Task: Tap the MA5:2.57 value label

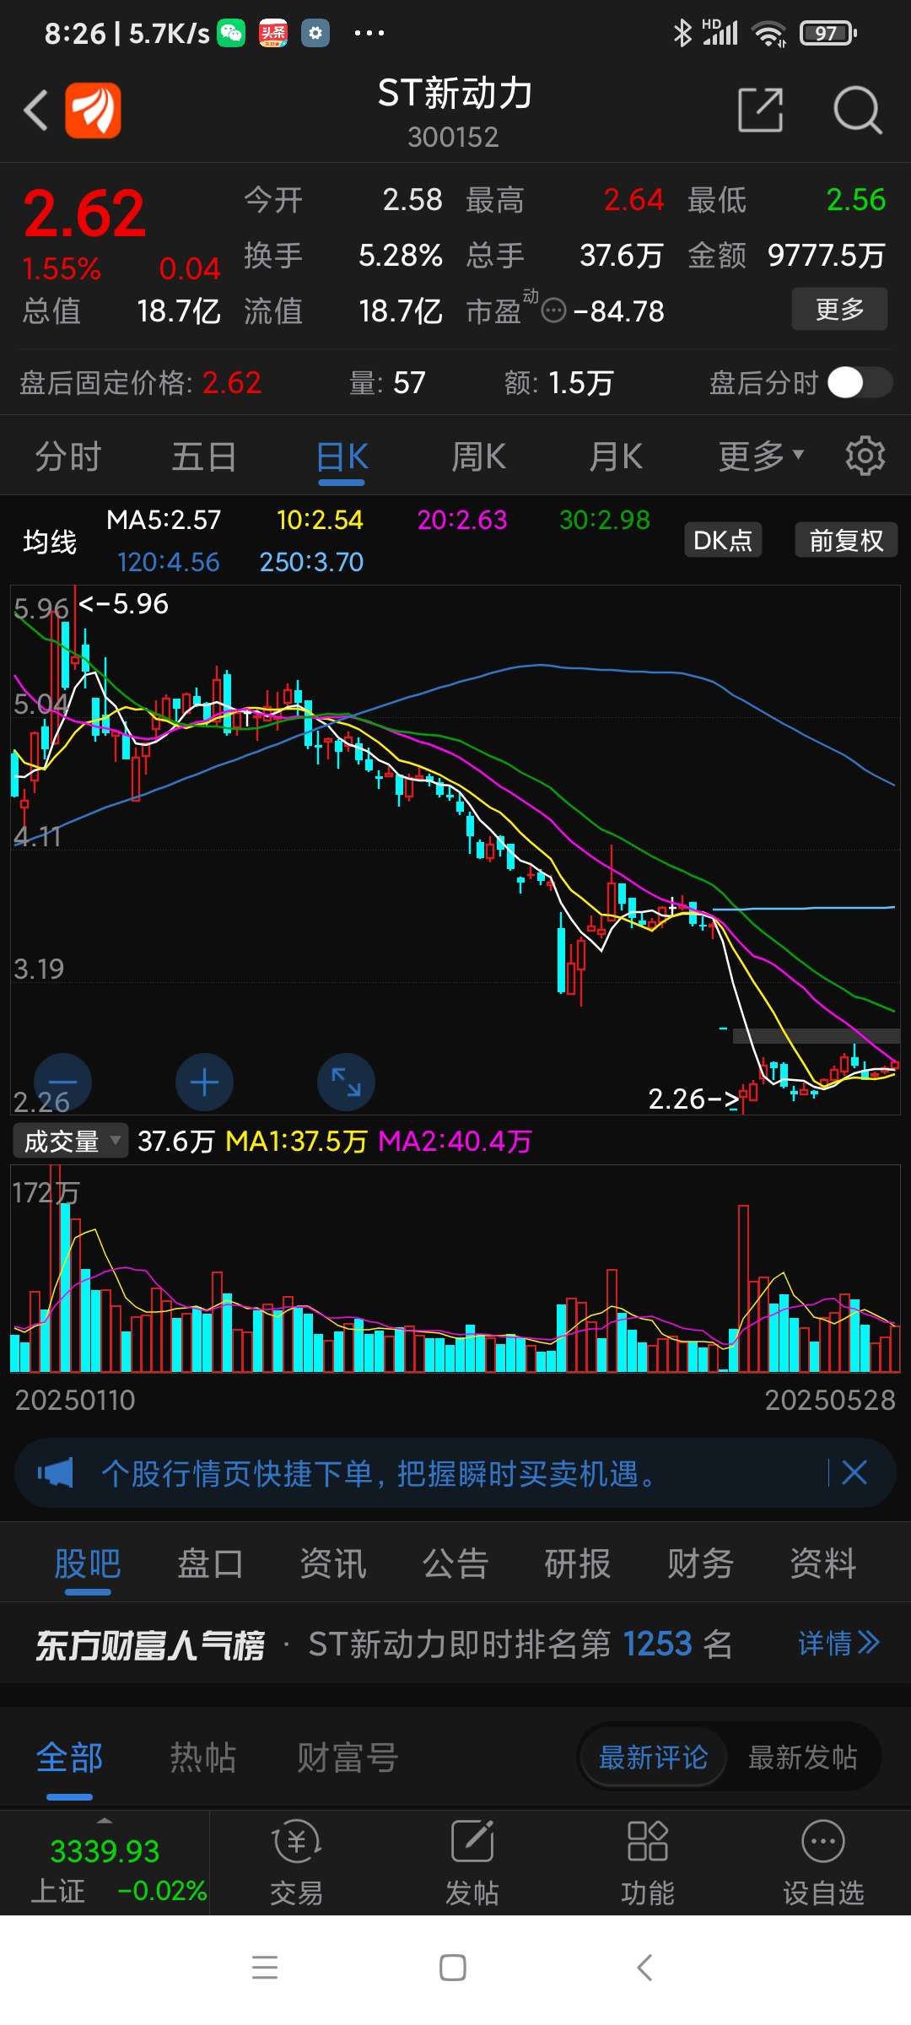Action: [x=164, y=520]
